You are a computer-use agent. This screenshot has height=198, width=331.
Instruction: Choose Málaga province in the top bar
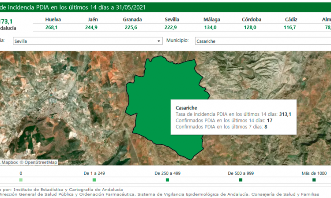[x=212, y=20]
